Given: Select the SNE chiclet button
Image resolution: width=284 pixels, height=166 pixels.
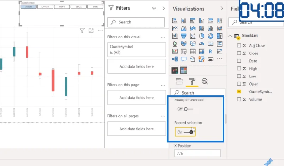Looking at the screenshot, I should pos(95,7).
